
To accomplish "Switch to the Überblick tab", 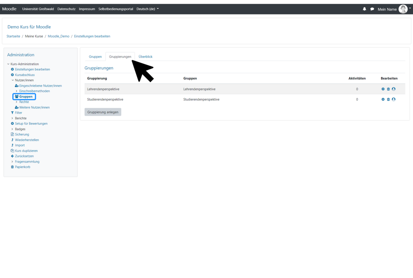I will [145, 57].
